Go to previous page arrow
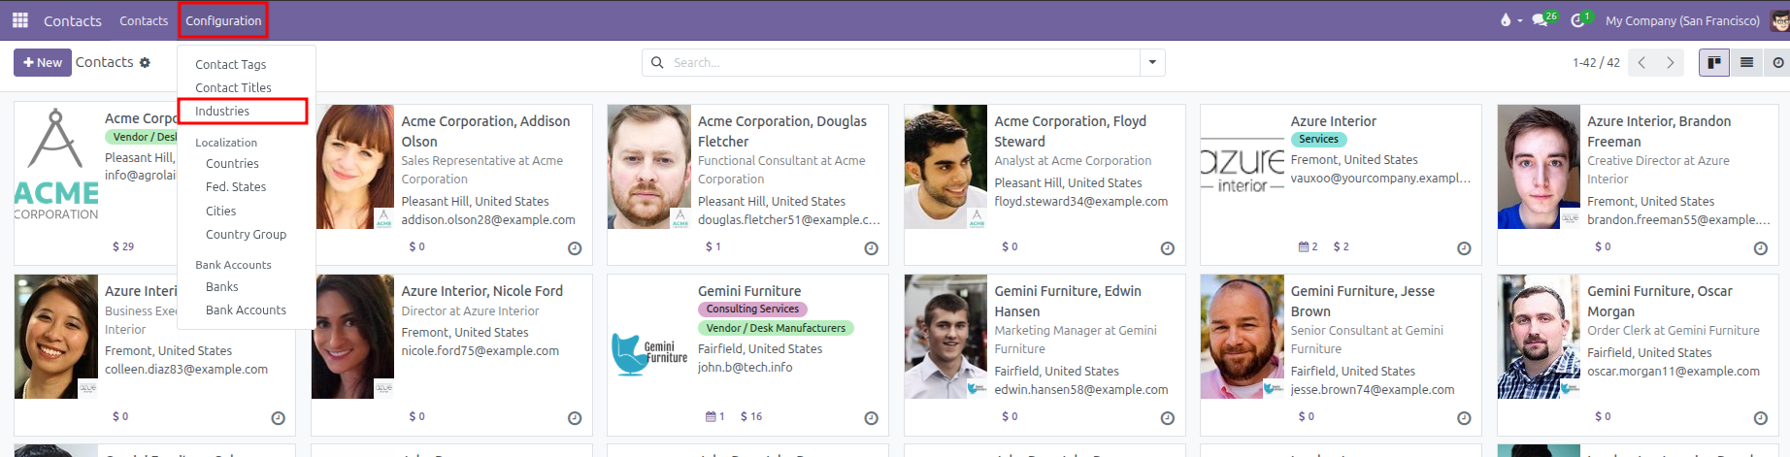 pos(1641,63)
